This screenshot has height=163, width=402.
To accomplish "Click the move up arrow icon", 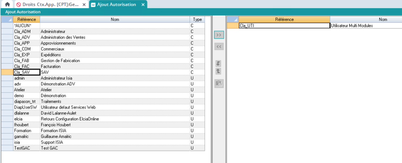I will click(x=218, y=71).
